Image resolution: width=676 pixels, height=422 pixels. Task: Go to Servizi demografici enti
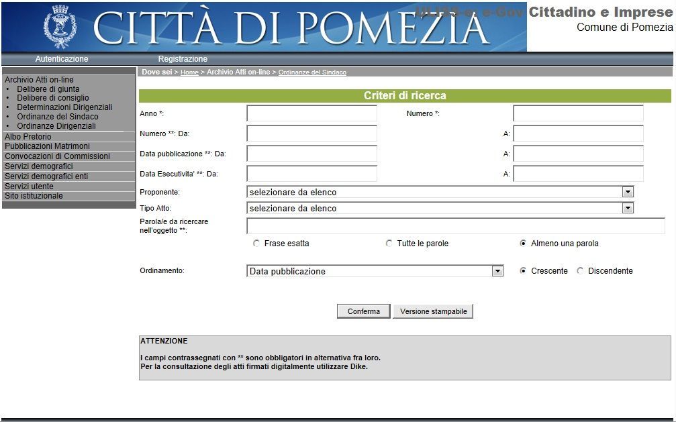46,176
